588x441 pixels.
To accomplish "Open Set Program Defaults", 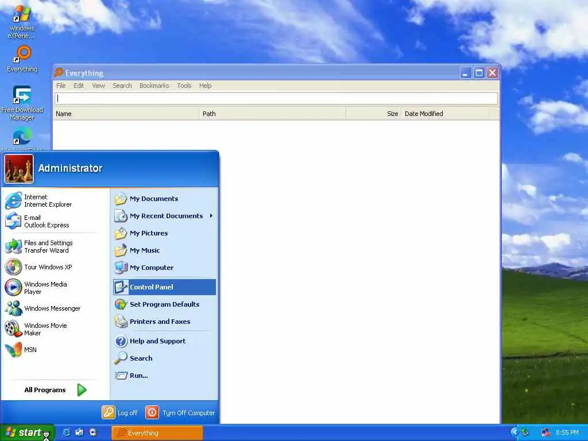I will (164, 304).
